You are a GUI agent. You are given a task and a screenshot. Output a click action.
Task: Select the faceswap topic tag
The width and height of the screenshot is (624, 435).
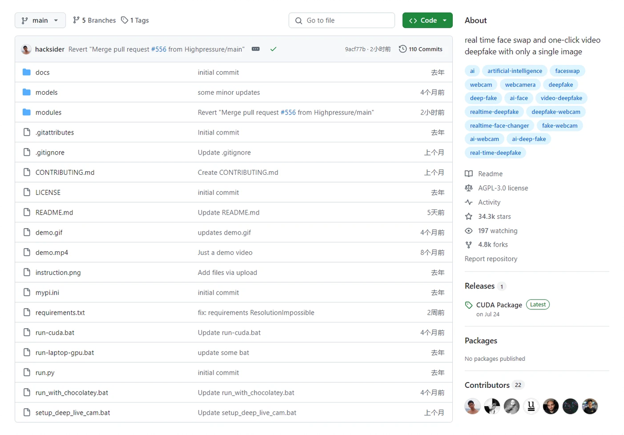coord(567,71)
